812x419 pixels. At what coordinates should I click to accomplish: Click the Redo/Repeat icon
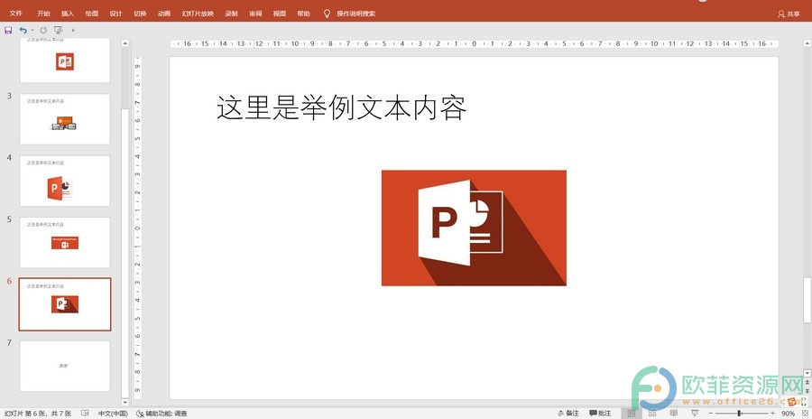[43, 31]
